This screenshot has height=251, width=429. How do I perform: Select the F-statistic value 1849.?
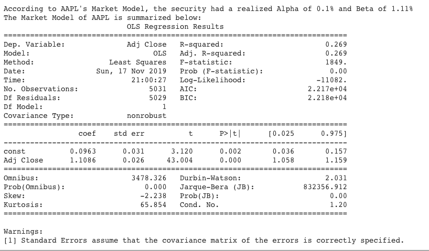[336, 62]
